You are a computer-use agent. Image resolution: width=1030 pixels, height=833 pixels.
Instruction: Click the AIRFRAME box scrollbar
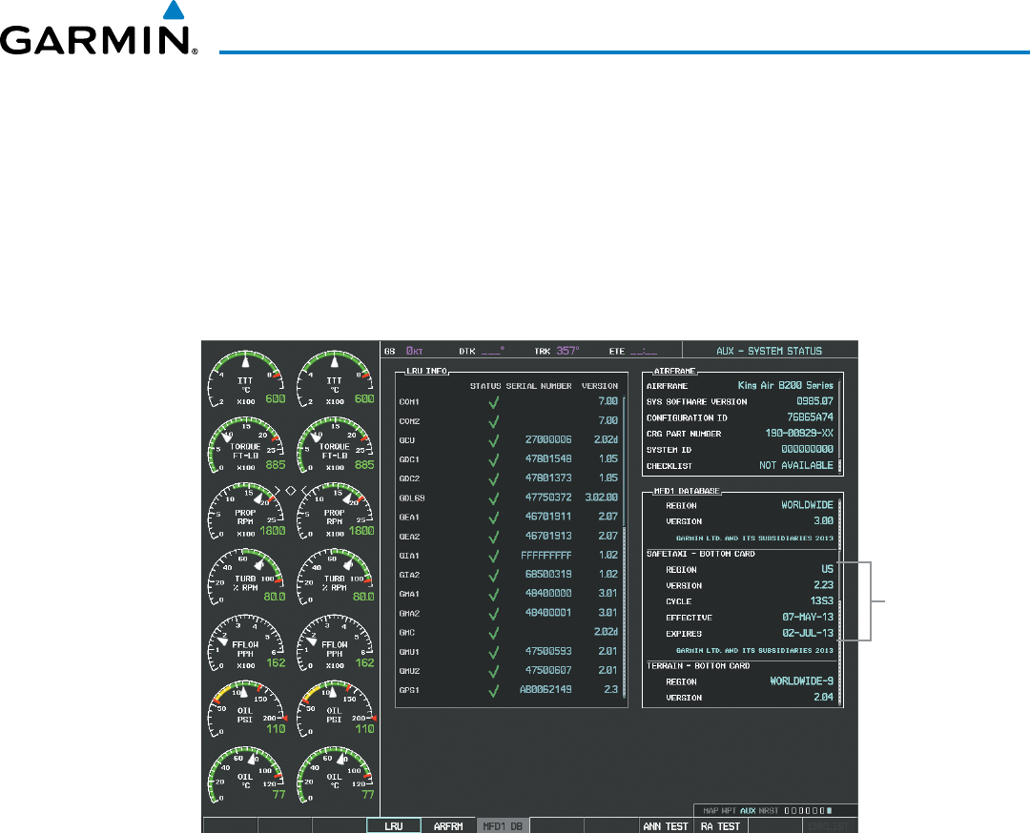(x=839, y=426)
